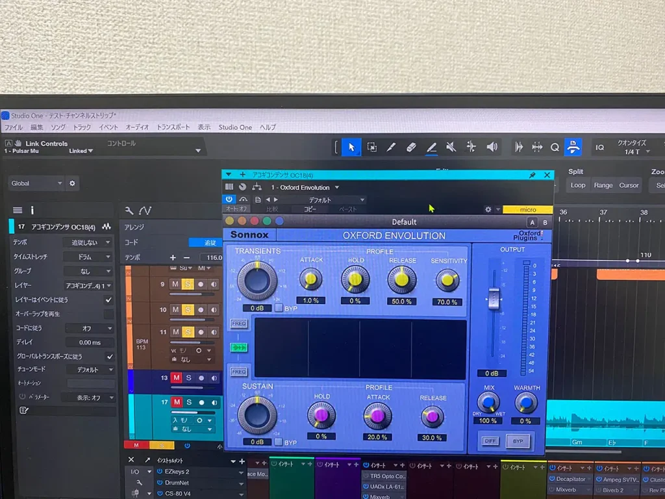Open the チューンモード dropdown
Viewport: 665px width, 499px height.
90,370
